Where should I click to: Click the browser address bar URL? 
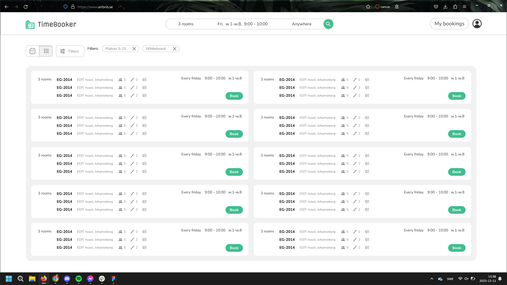point(95,7)
